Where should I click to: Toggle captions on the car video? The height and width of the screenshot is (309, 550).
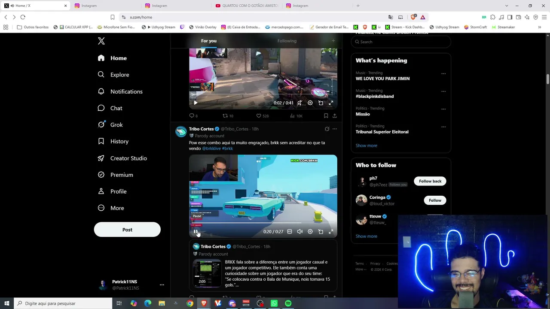(290, 232)
